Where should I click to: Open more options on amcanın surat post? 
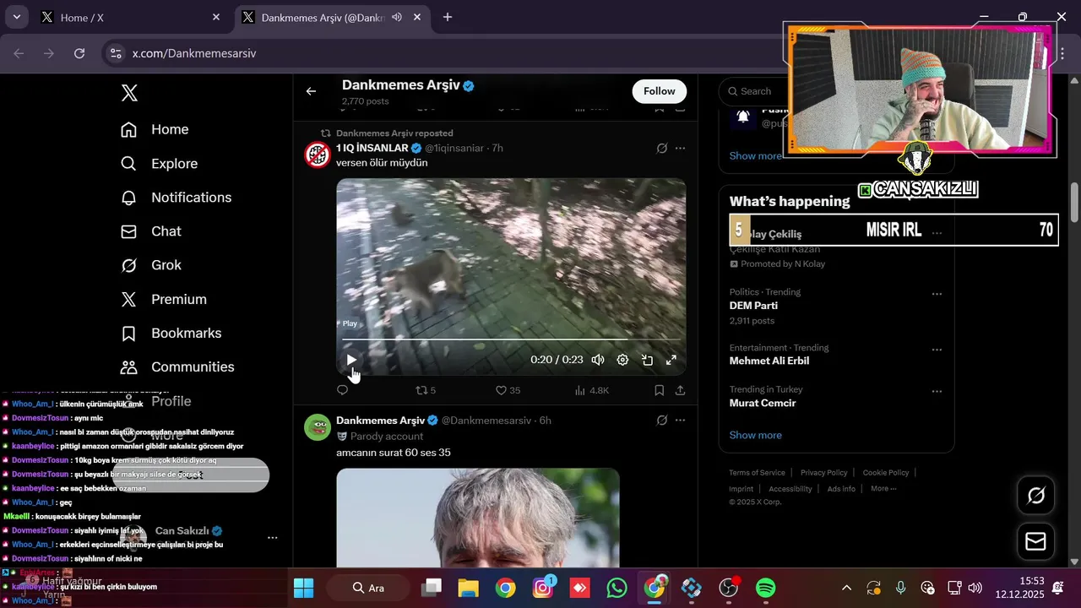pyautogui.click(x=680, y=420)
